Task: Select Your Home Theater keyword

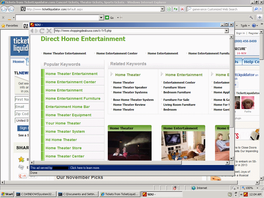Action: click(x=63, y=123)
